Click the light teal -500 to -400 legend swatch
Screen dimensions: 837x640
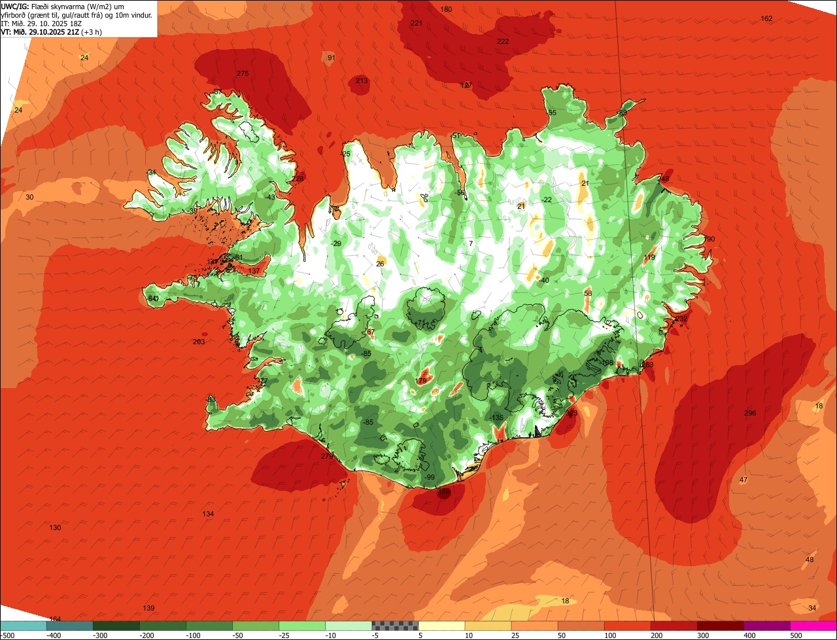tap(23, 626)
